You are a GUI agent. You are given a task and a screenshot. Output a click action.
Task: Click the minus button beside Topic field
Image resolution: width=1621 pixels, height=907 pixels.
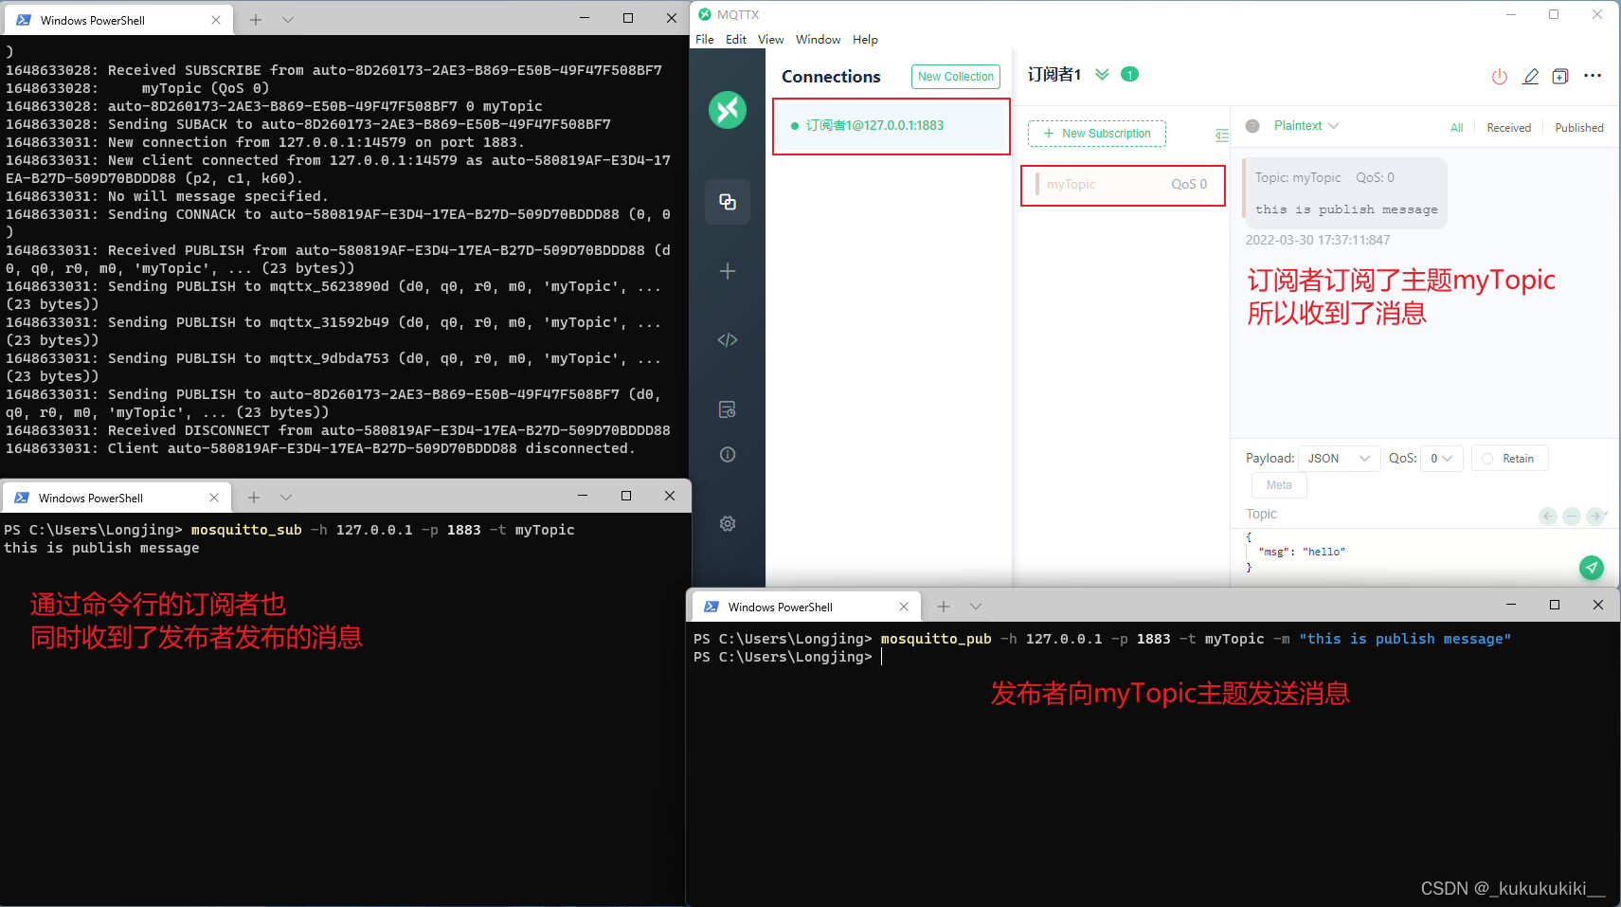(x=1572, y=516)
